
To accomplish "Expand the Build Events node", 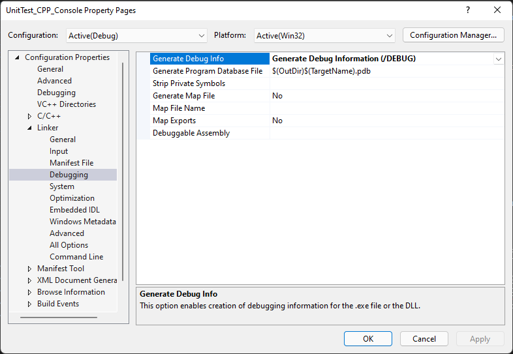I will pos(29,304).
